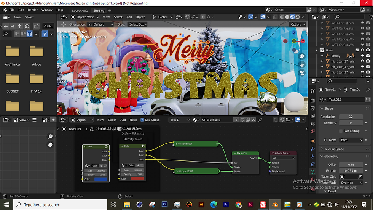Image resolution: width=373 pixels, height=210 pixels.
Task: Open AceThinker folder
Action: (12, 56)
